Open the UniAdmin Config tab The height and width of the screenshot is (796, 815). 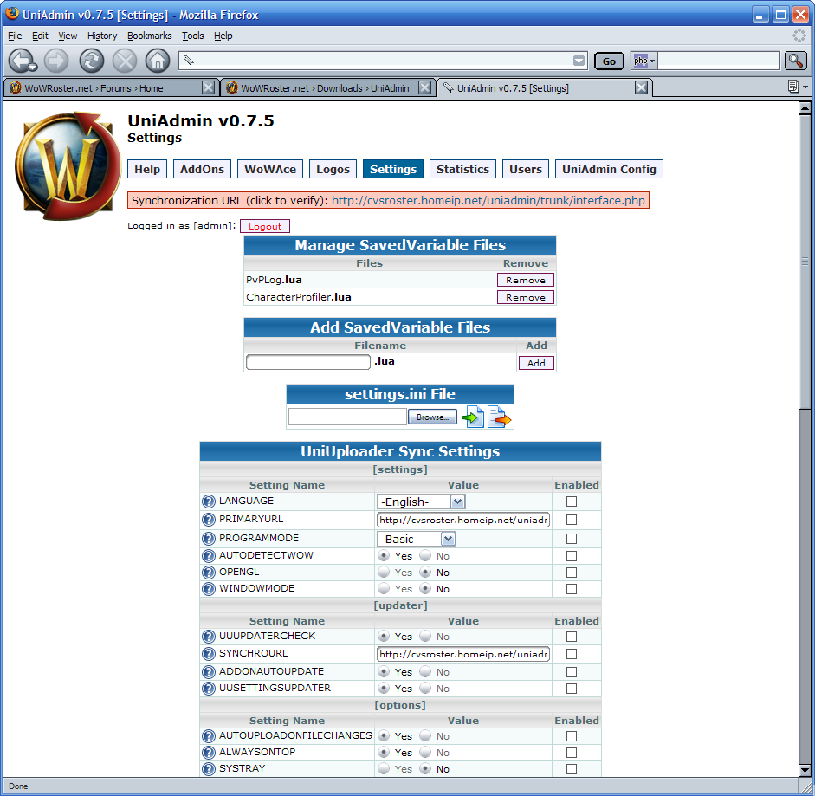(609, 169)
